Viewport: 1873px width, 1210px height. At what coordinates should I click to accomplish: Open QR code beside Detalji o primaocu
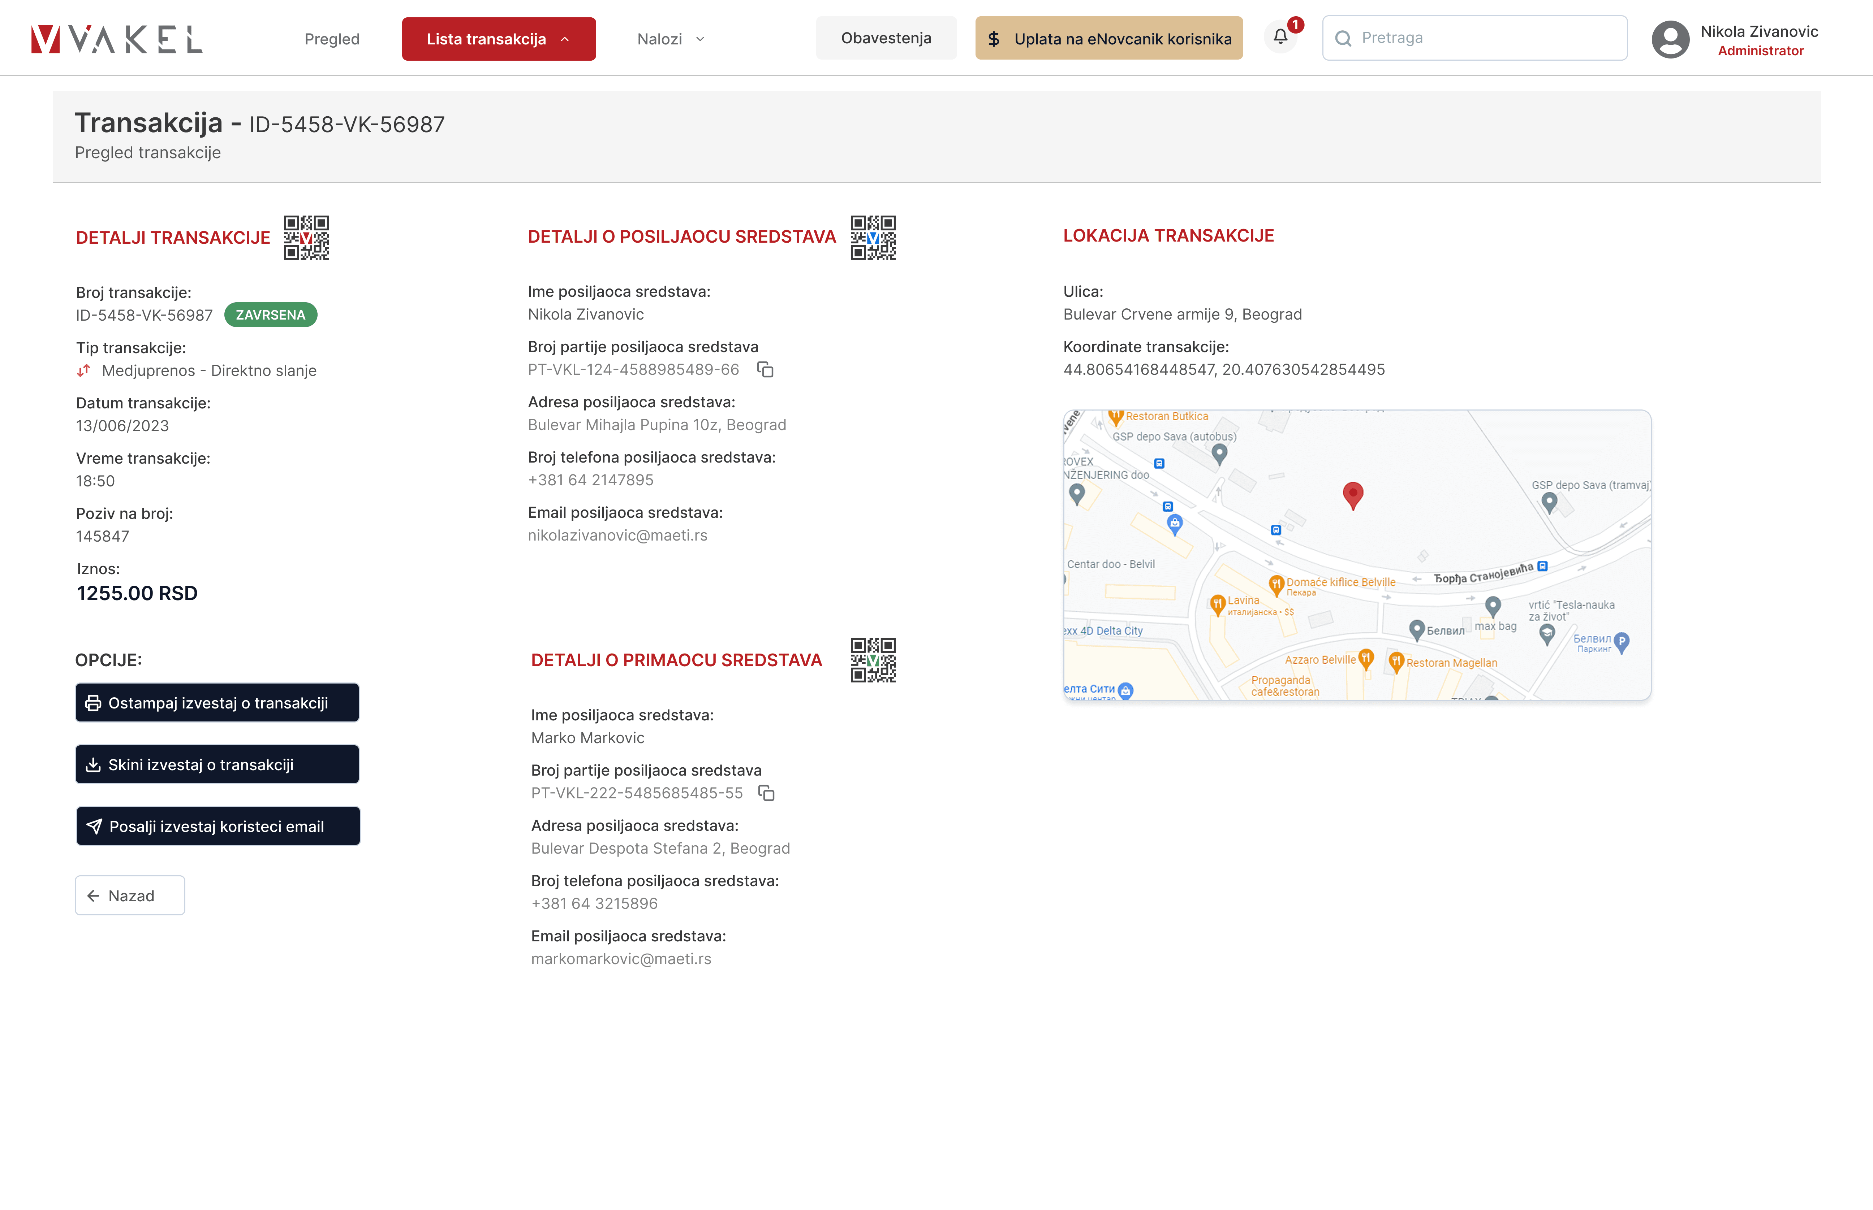click(873, 660)
